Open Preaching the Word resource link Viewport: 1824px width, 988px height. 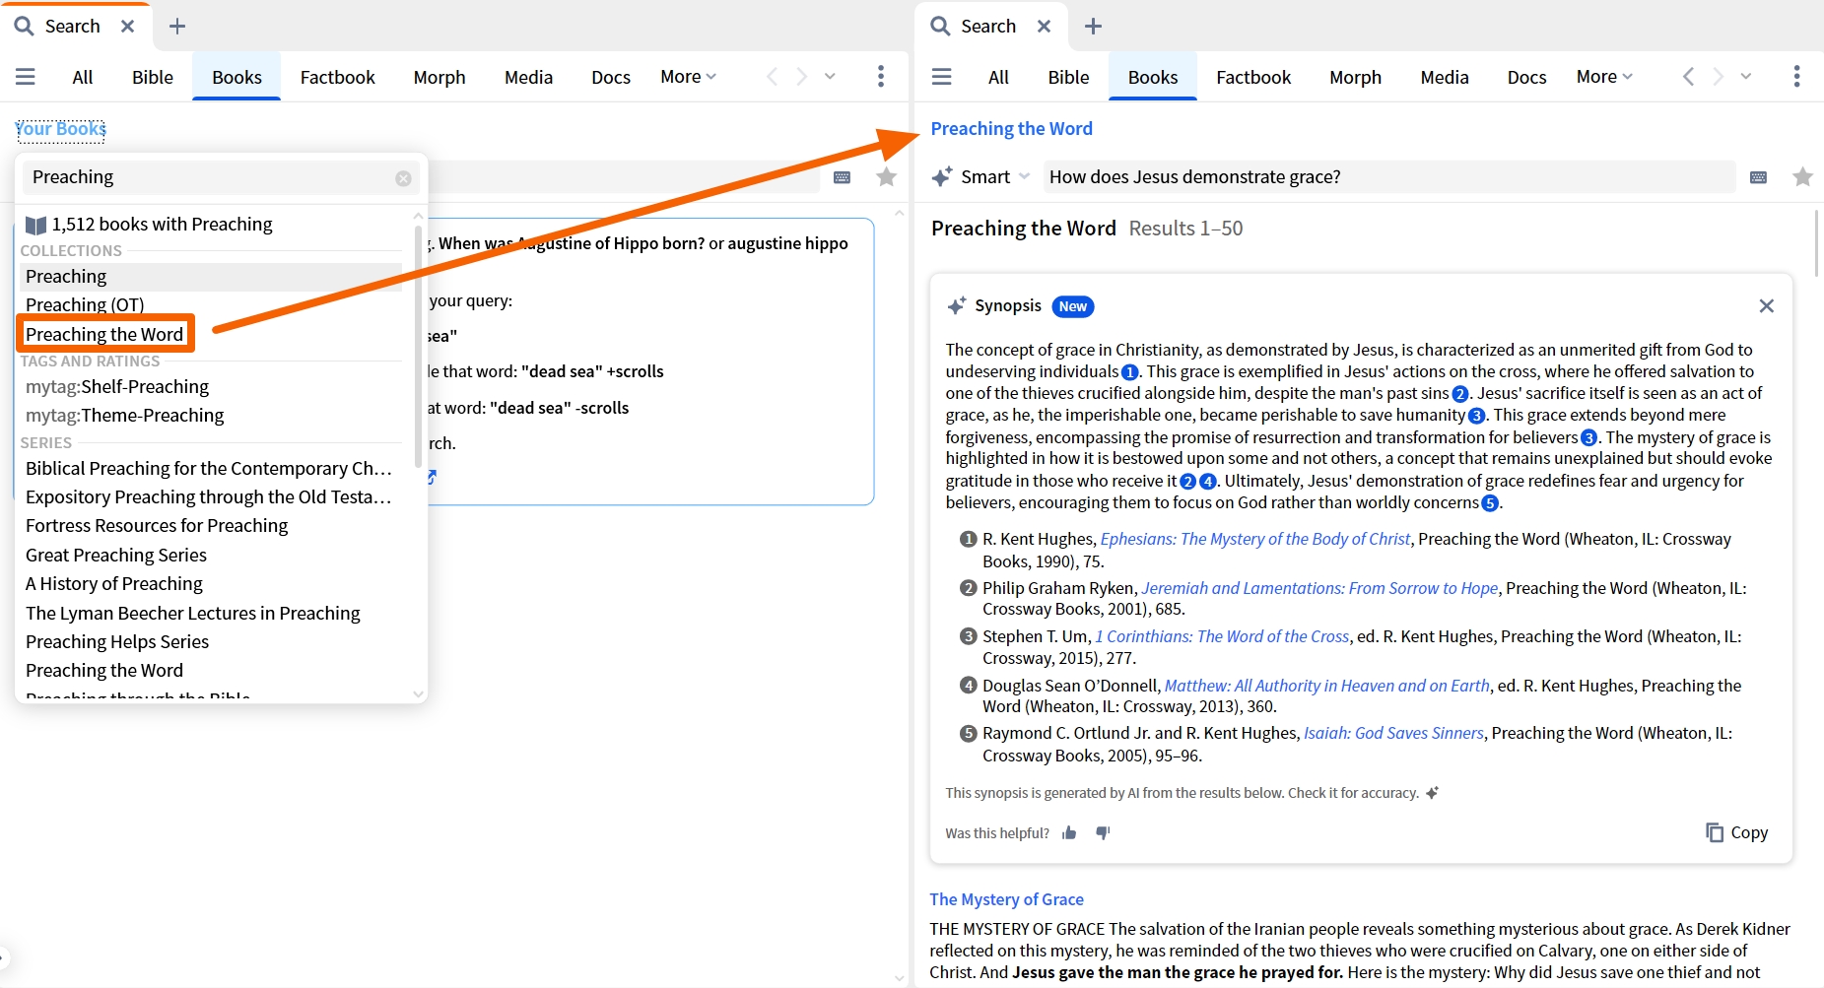(1012, 129)
